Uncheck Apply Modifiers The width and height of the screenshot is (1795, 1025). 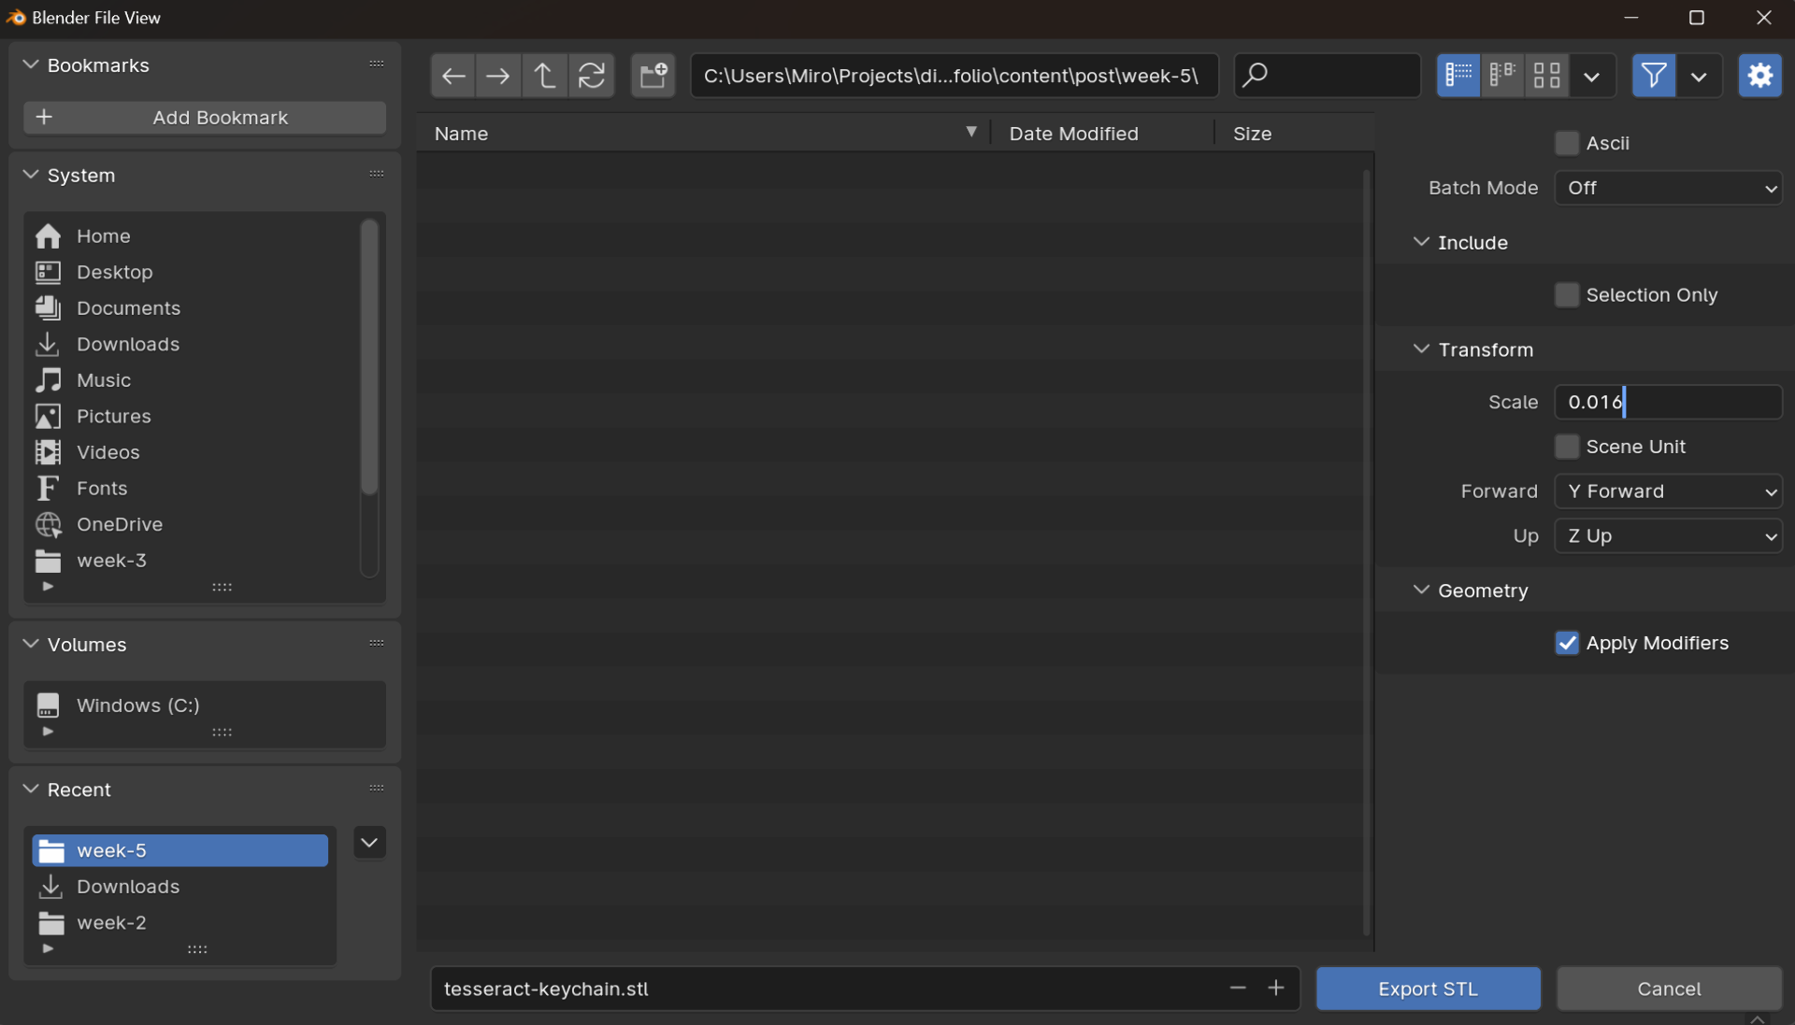pos(1567,644)
